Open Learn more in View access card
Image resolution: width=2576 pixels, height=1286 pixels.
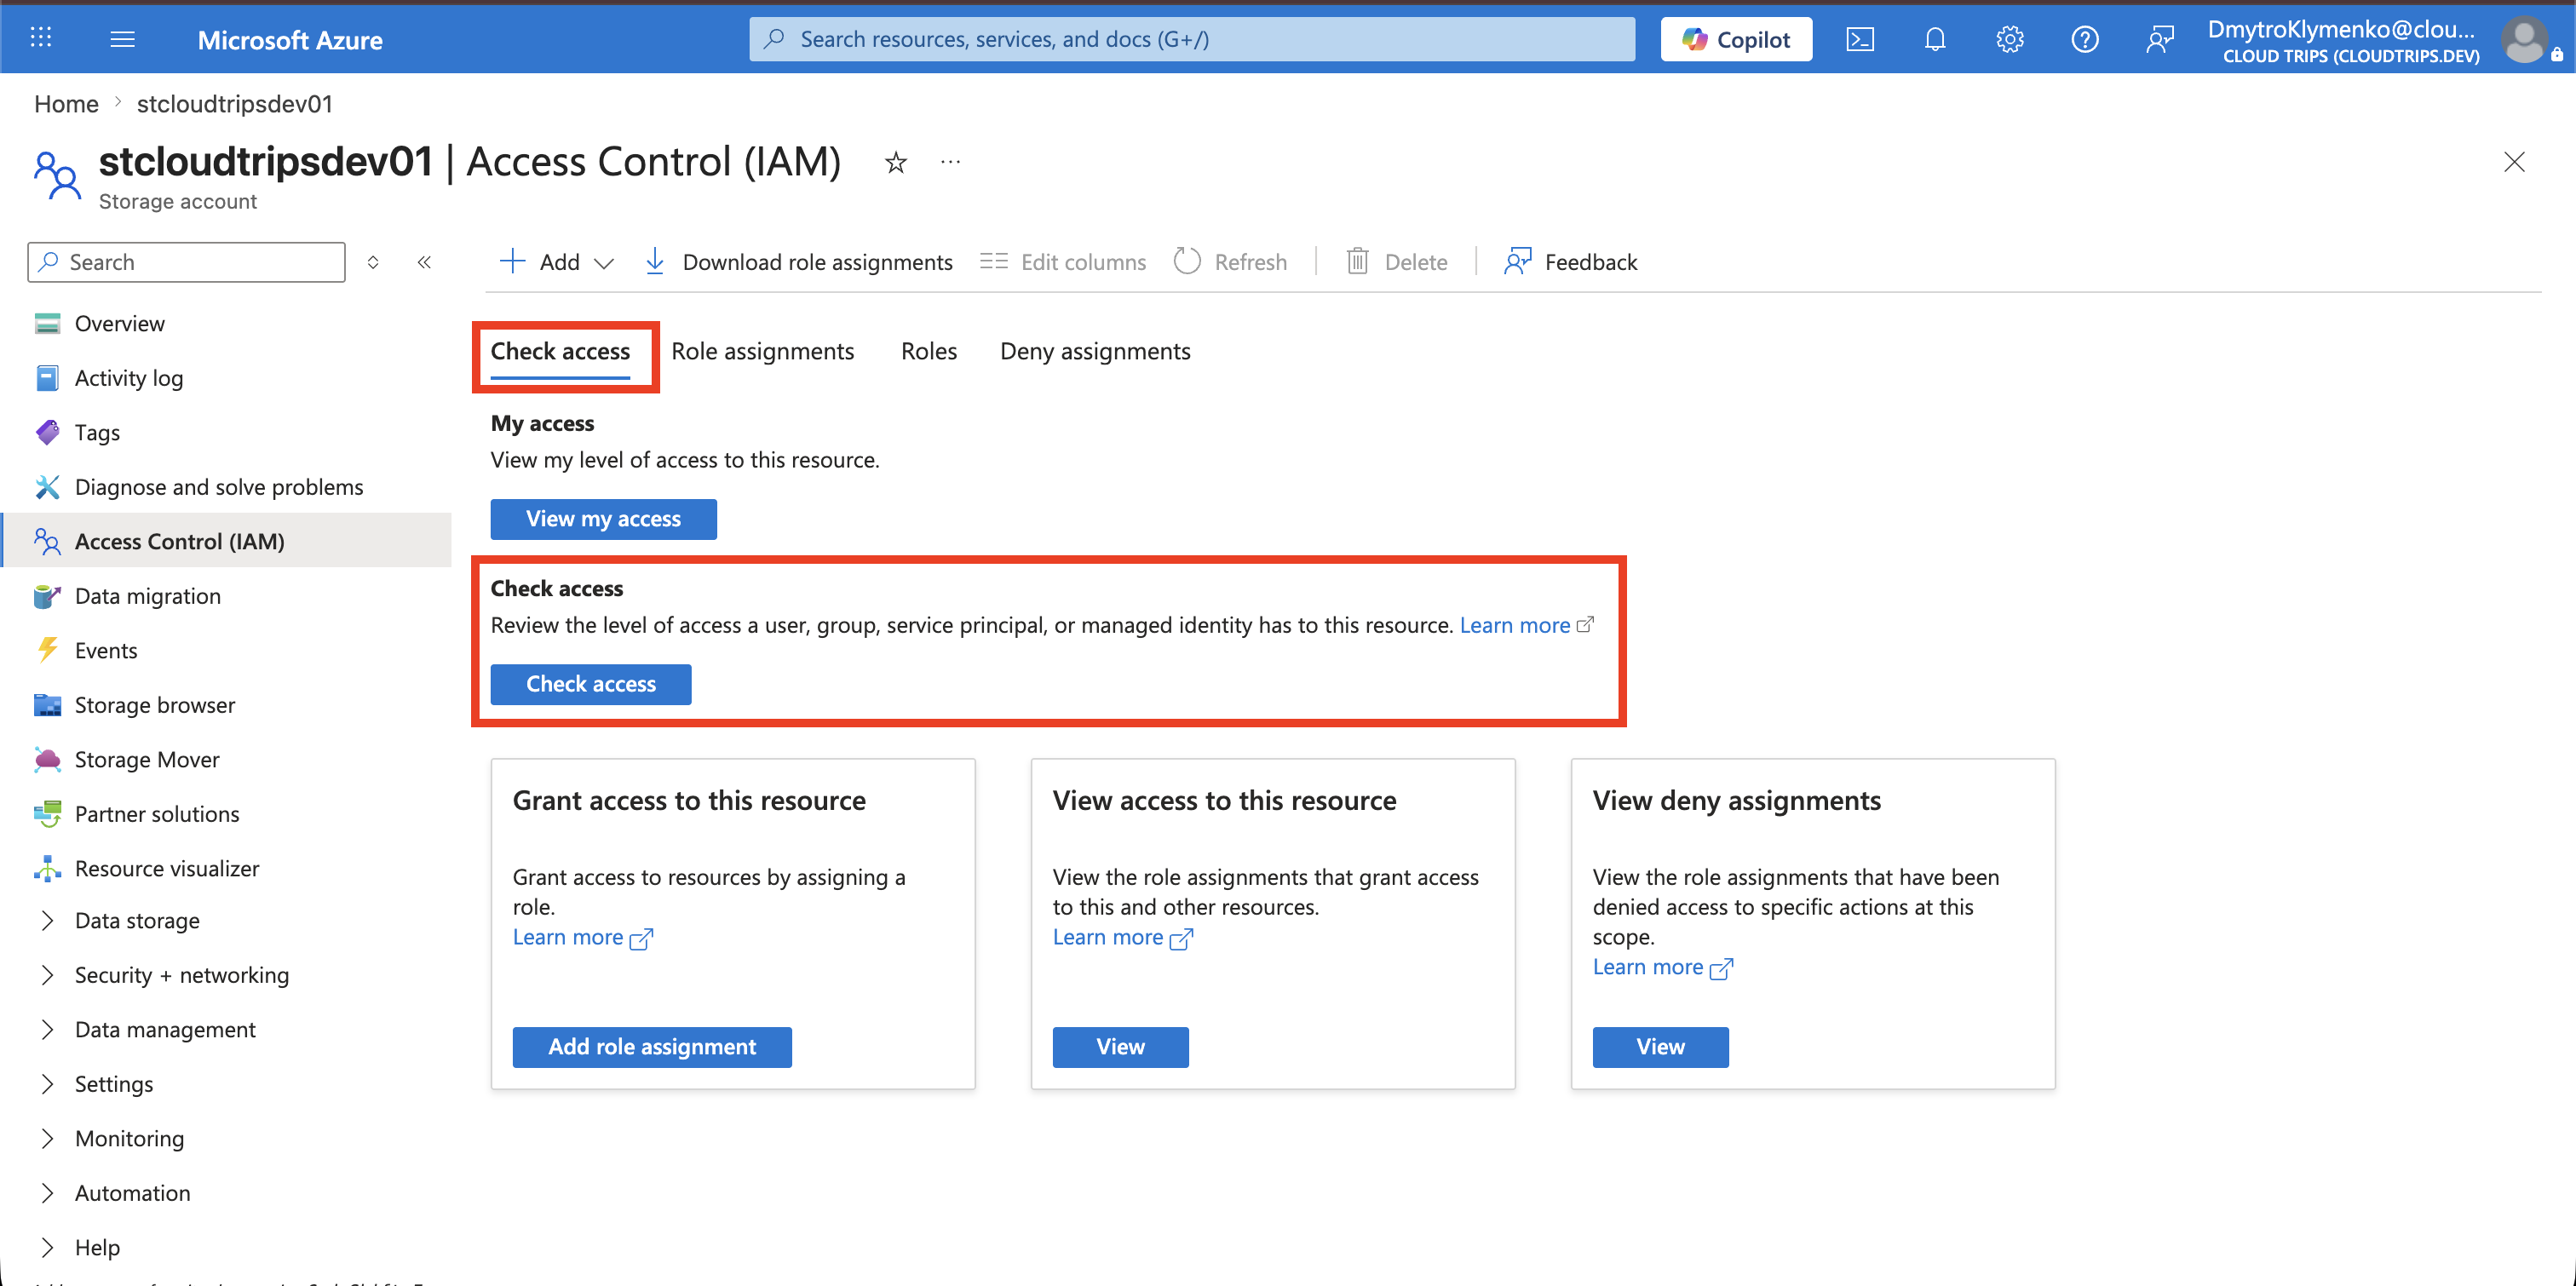(x=1122, y=938)
